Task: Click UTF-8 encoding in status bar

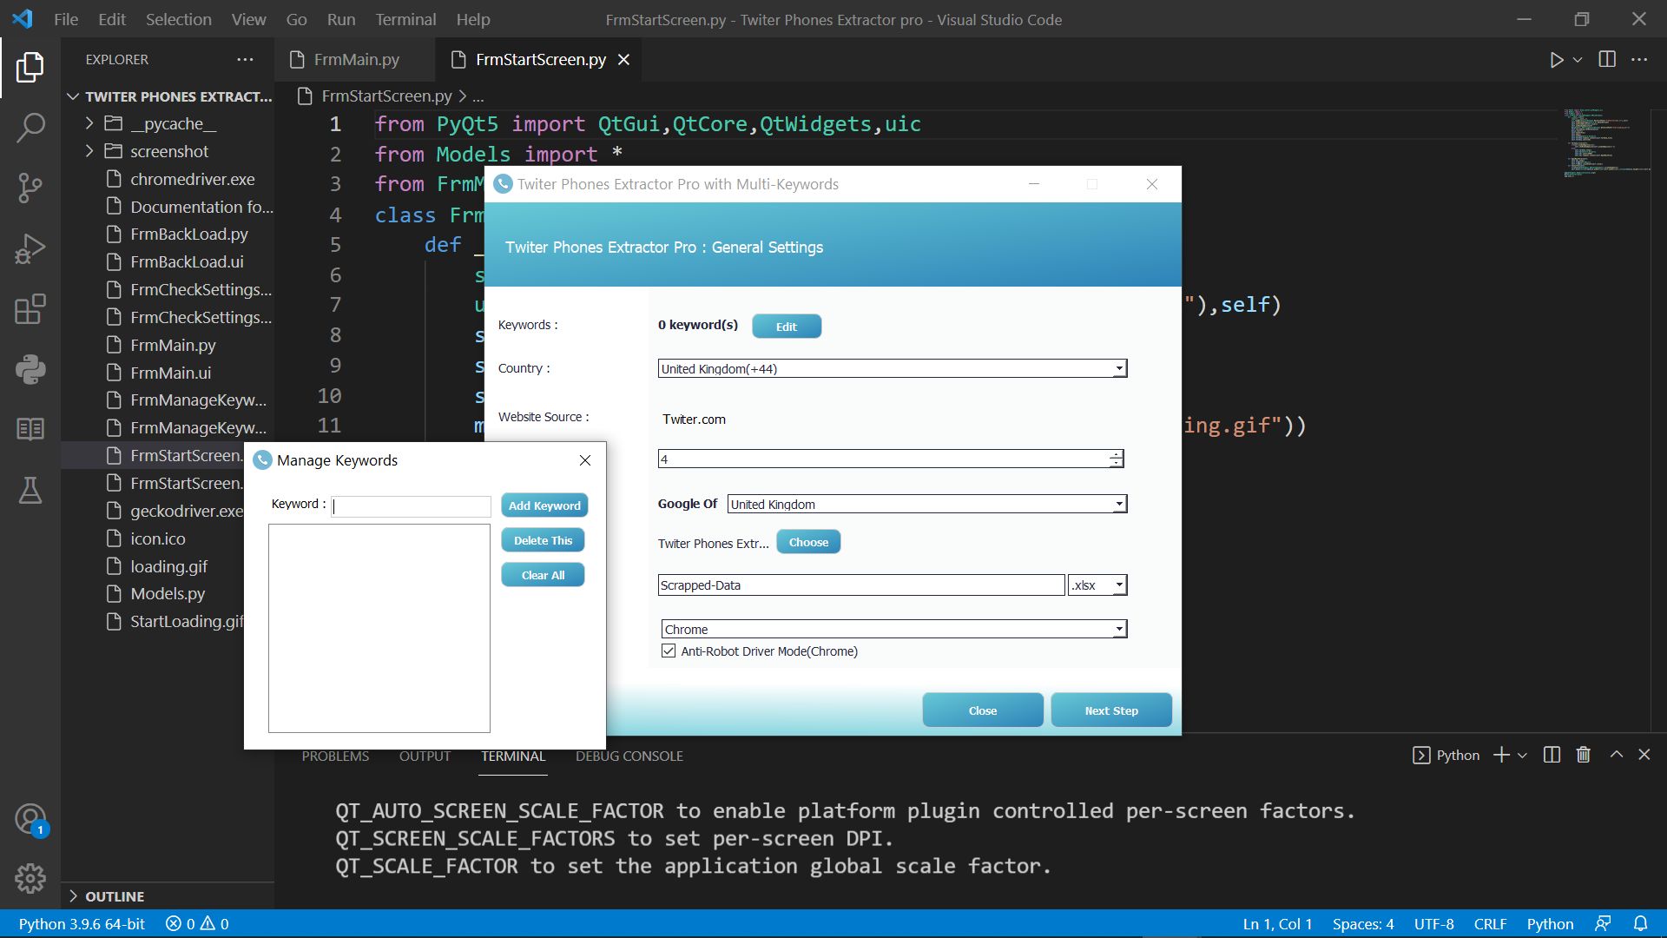Action: click(1433, 923)
